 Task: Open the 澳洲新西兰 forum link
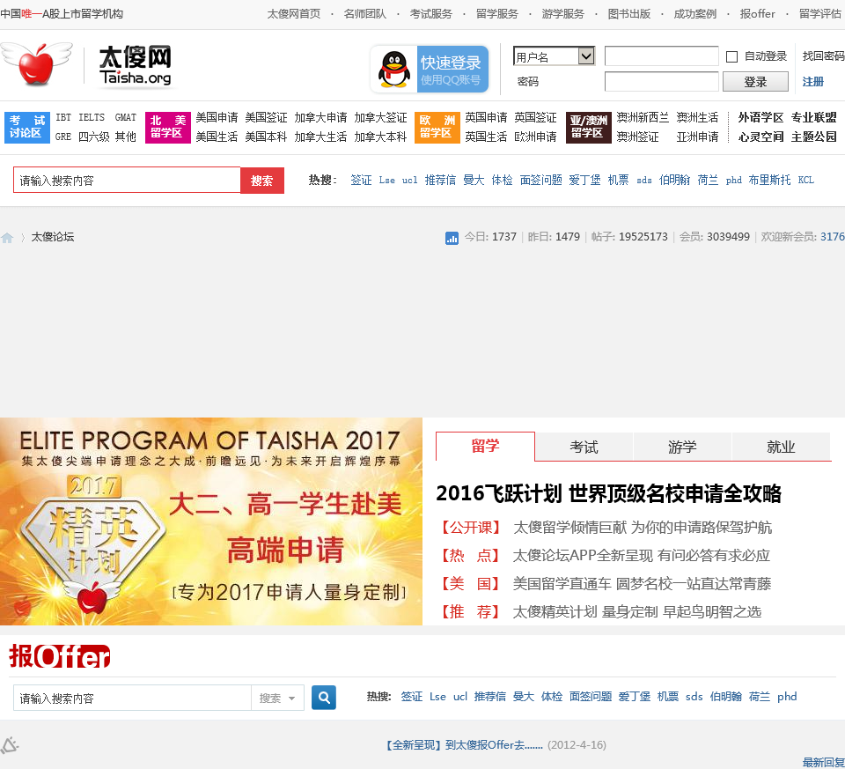[643, 117]
